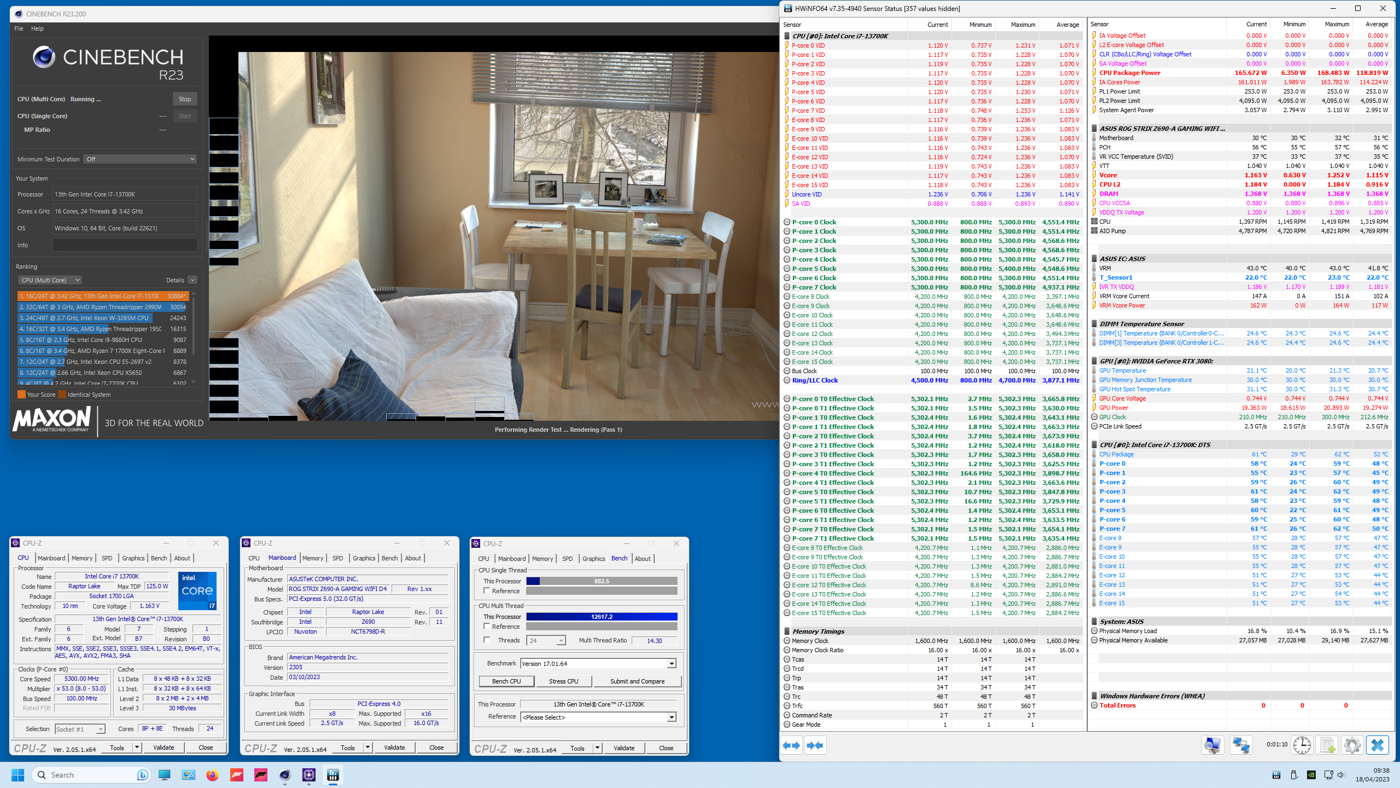Image resolution: width=1400 pixels, height=788 pixels.
Task: Open NVIDIA tray icon
Action: click(x=1311, y=775)
